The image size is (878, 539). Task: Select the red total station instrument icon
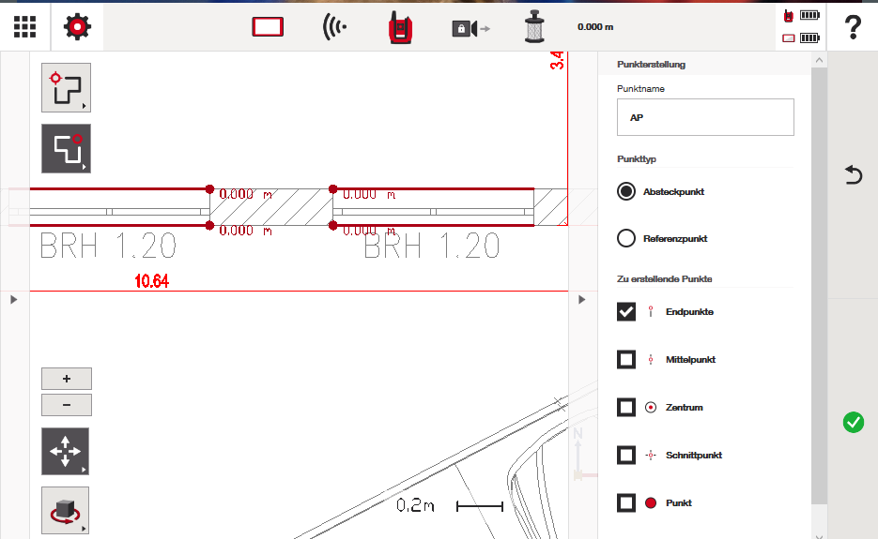pos(400,28)
